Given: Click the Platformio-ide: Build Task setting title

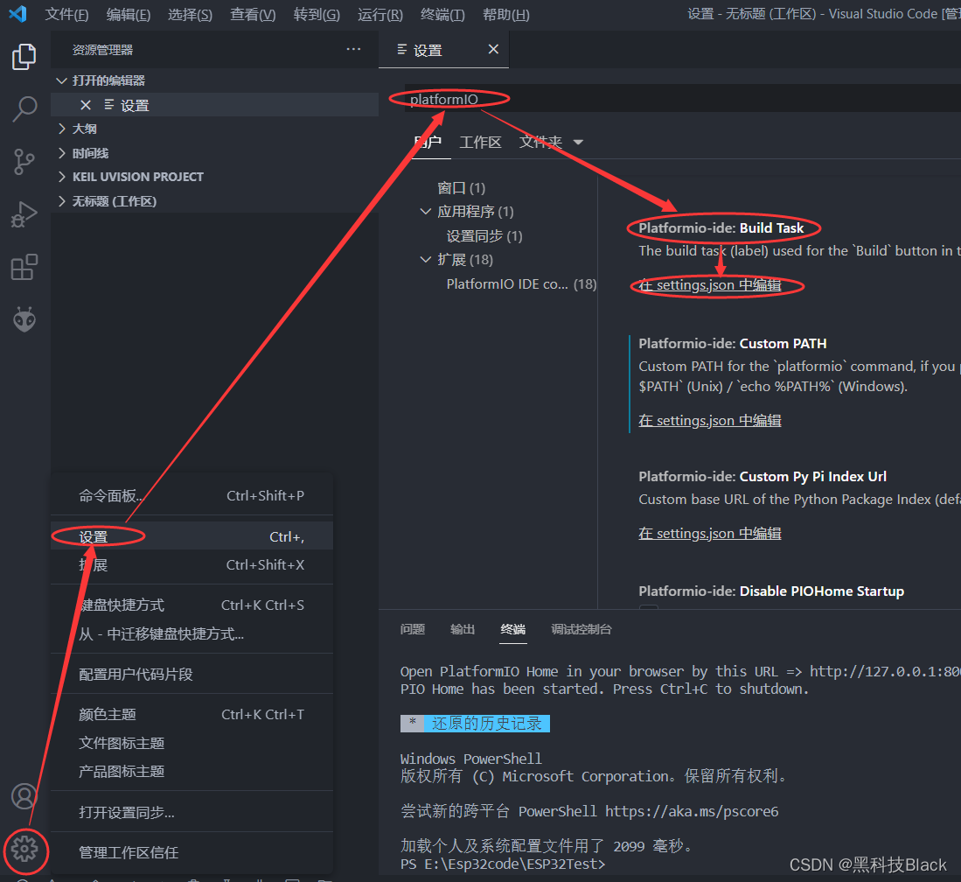Looking at the screenshot, I should pyautogui.click(x=721, y=228).
